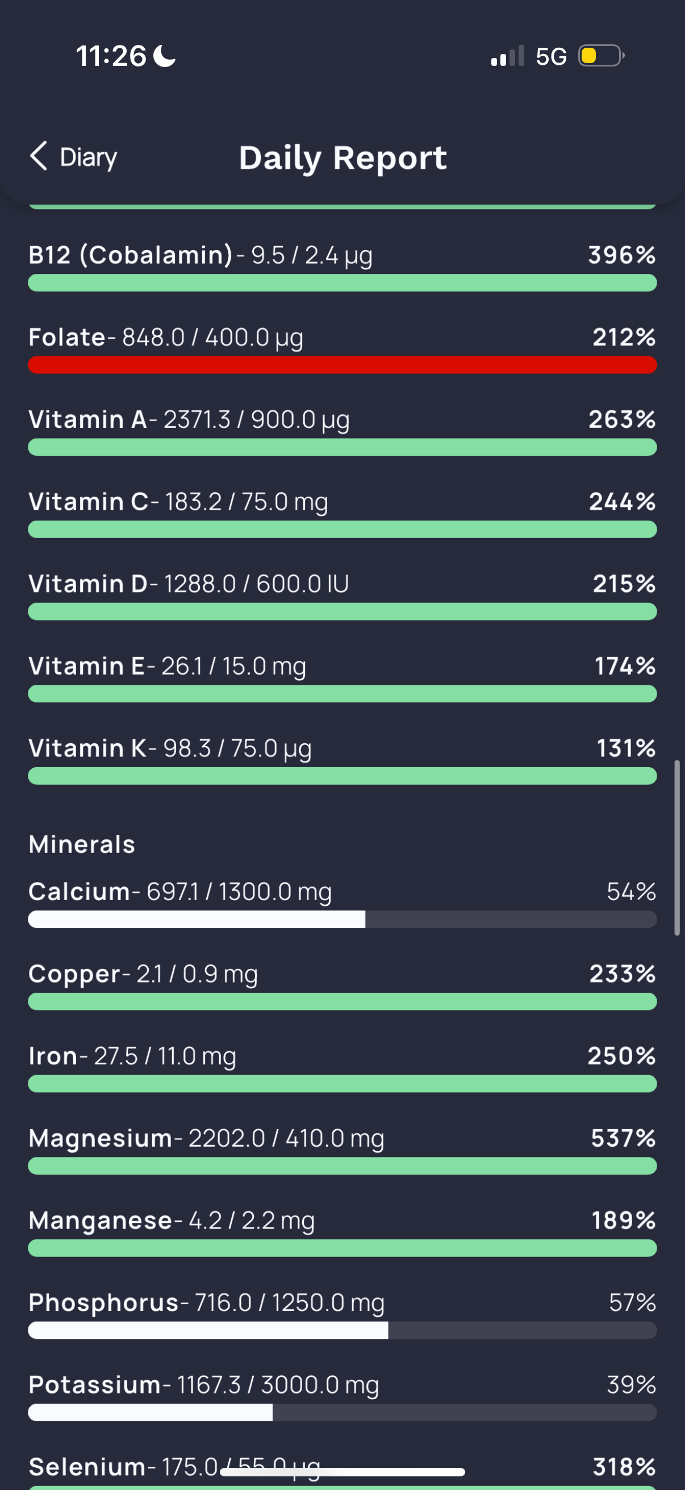Image resolution: width=685 pixels, height=1490 pixels.
Task: Tap the battery icon in status bar
Action: pos(601,56)
